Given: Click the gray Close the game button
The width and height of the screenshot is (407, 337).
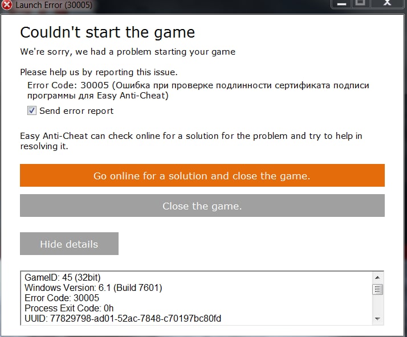Looking at the screenshot, I should pos(202,206).
